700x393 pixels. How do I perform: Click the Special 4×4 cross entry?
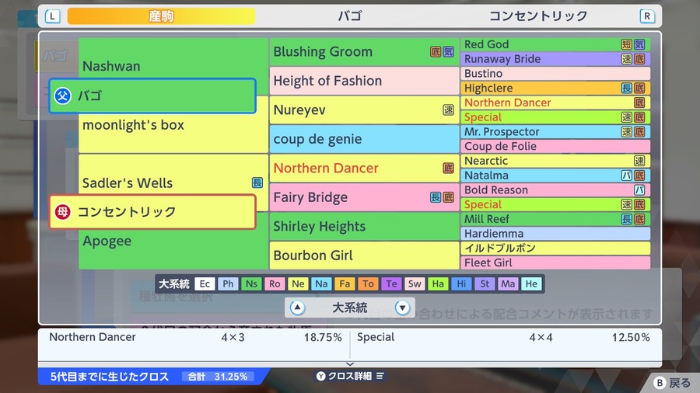503,337
